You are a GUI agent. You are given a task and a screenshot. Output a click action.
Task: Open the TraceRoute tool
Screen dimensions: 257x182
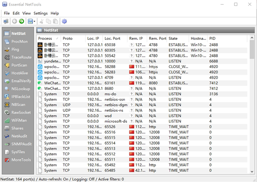18,57
